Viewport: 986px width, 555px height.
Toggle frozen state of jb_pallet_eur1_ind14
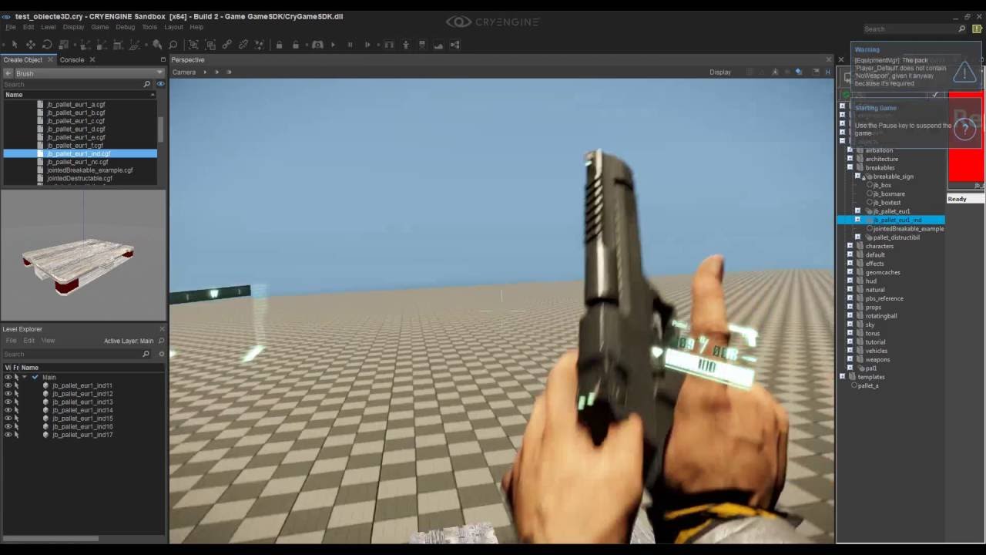coord(16,410)
